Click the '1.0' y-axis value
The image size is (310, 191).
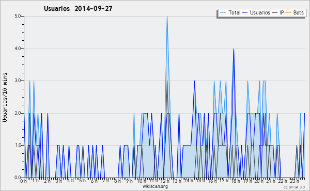18,145
